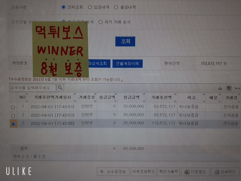Click the column settings icon above table

pyautogui.click(x=229, y=88)
